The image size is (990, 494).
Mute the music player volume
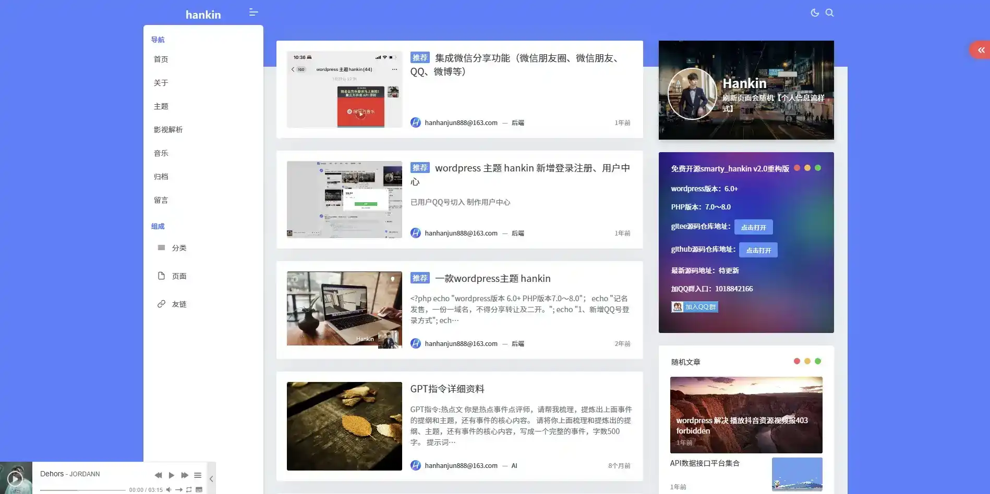[168, 490]
